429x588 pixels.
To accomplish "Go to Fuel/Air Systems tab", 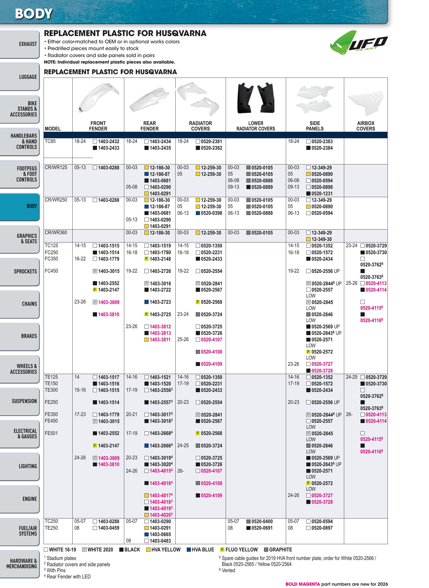I will coord(20,531).
